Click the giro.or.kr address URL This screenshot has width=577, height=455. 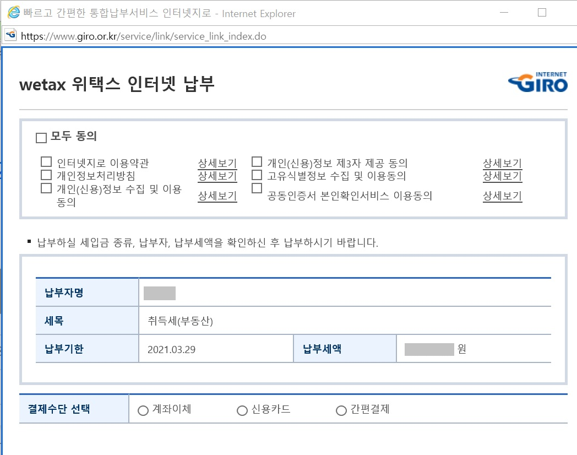(144, 36)
